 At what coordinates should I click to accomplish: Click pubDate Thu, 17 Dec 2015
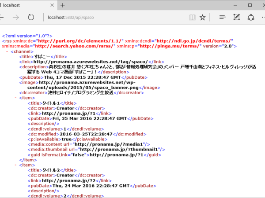point(82,77)
